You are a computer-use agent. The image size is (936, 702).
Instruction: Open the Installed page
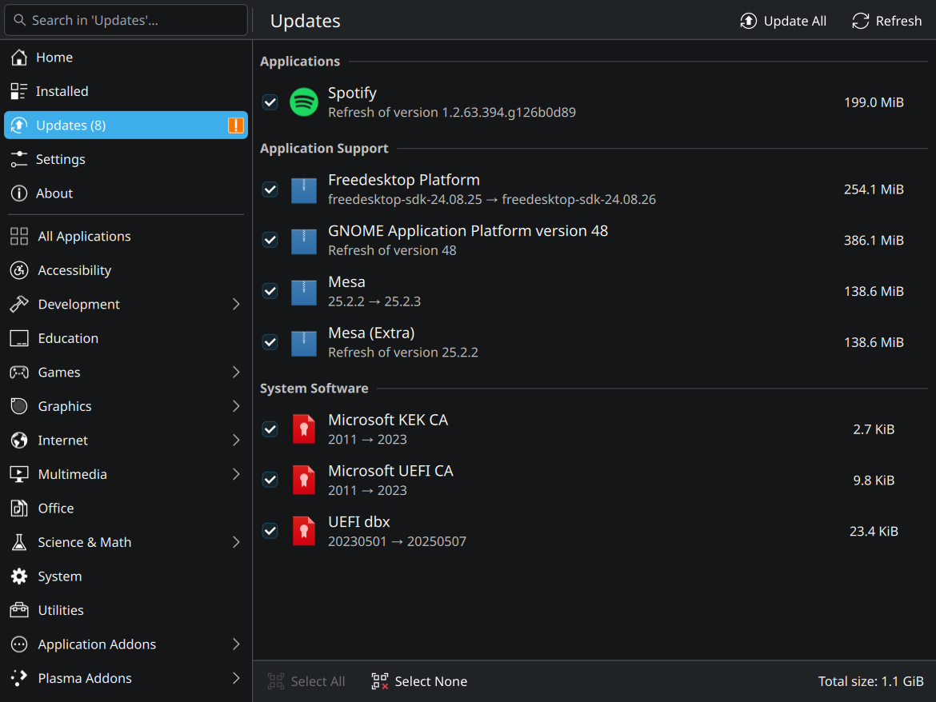click(126, 91)
